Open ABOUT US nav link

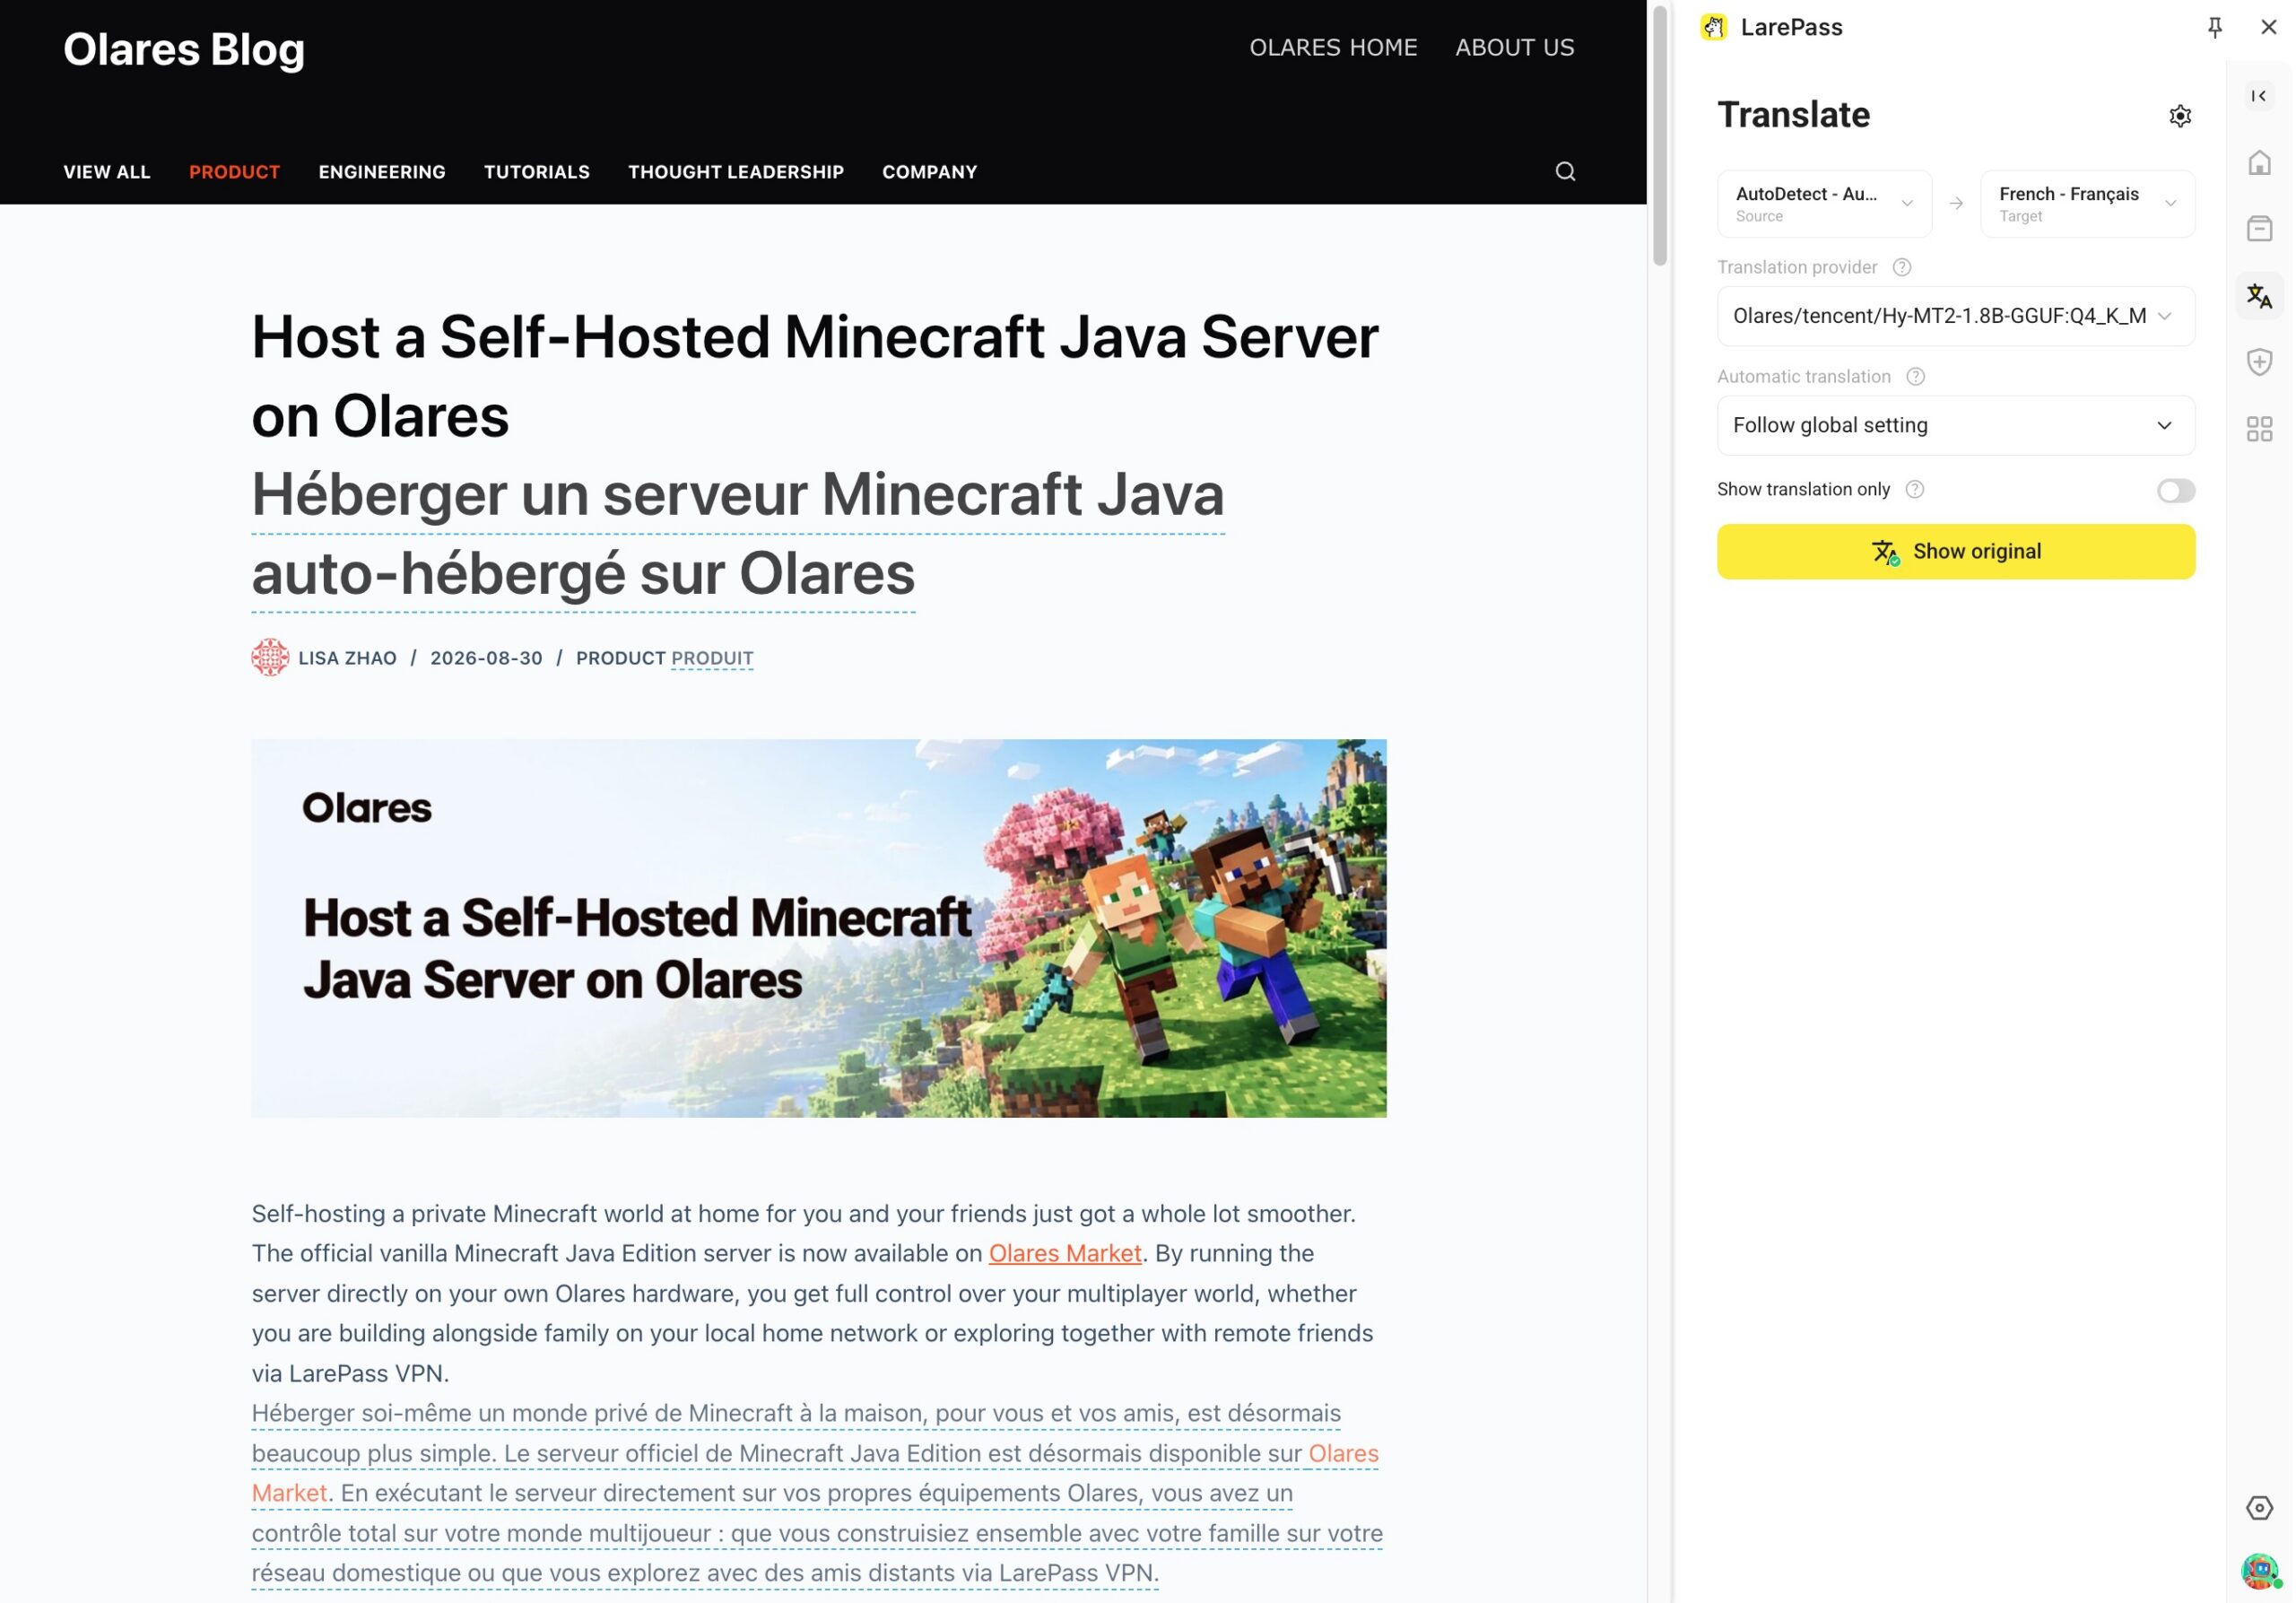pos(1514,47)
